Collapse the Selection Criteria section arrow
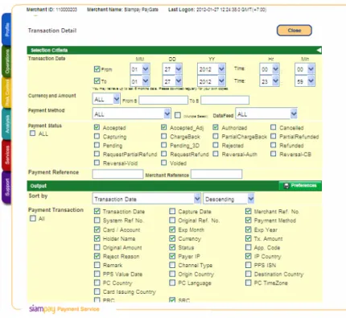The width and height of the screenshot is (346, 318). [x=319, y=50]
